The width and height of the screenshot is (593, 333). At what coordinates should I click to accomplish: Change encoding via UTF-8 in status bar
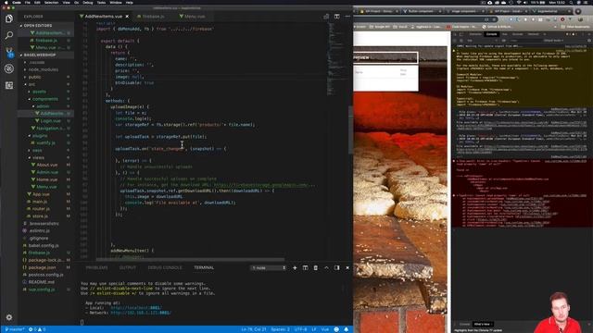300,329
